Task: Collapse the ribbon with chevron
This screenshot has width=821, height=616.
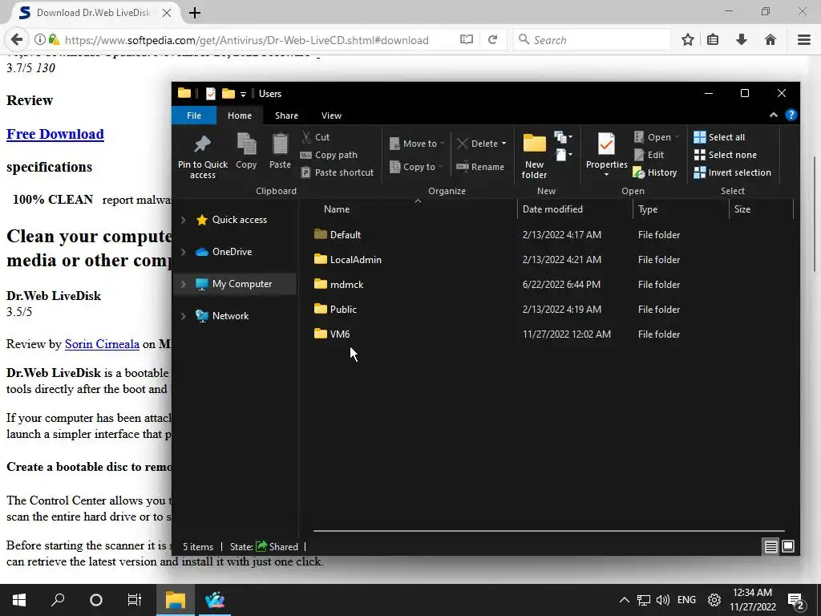Action: [774, 115]
